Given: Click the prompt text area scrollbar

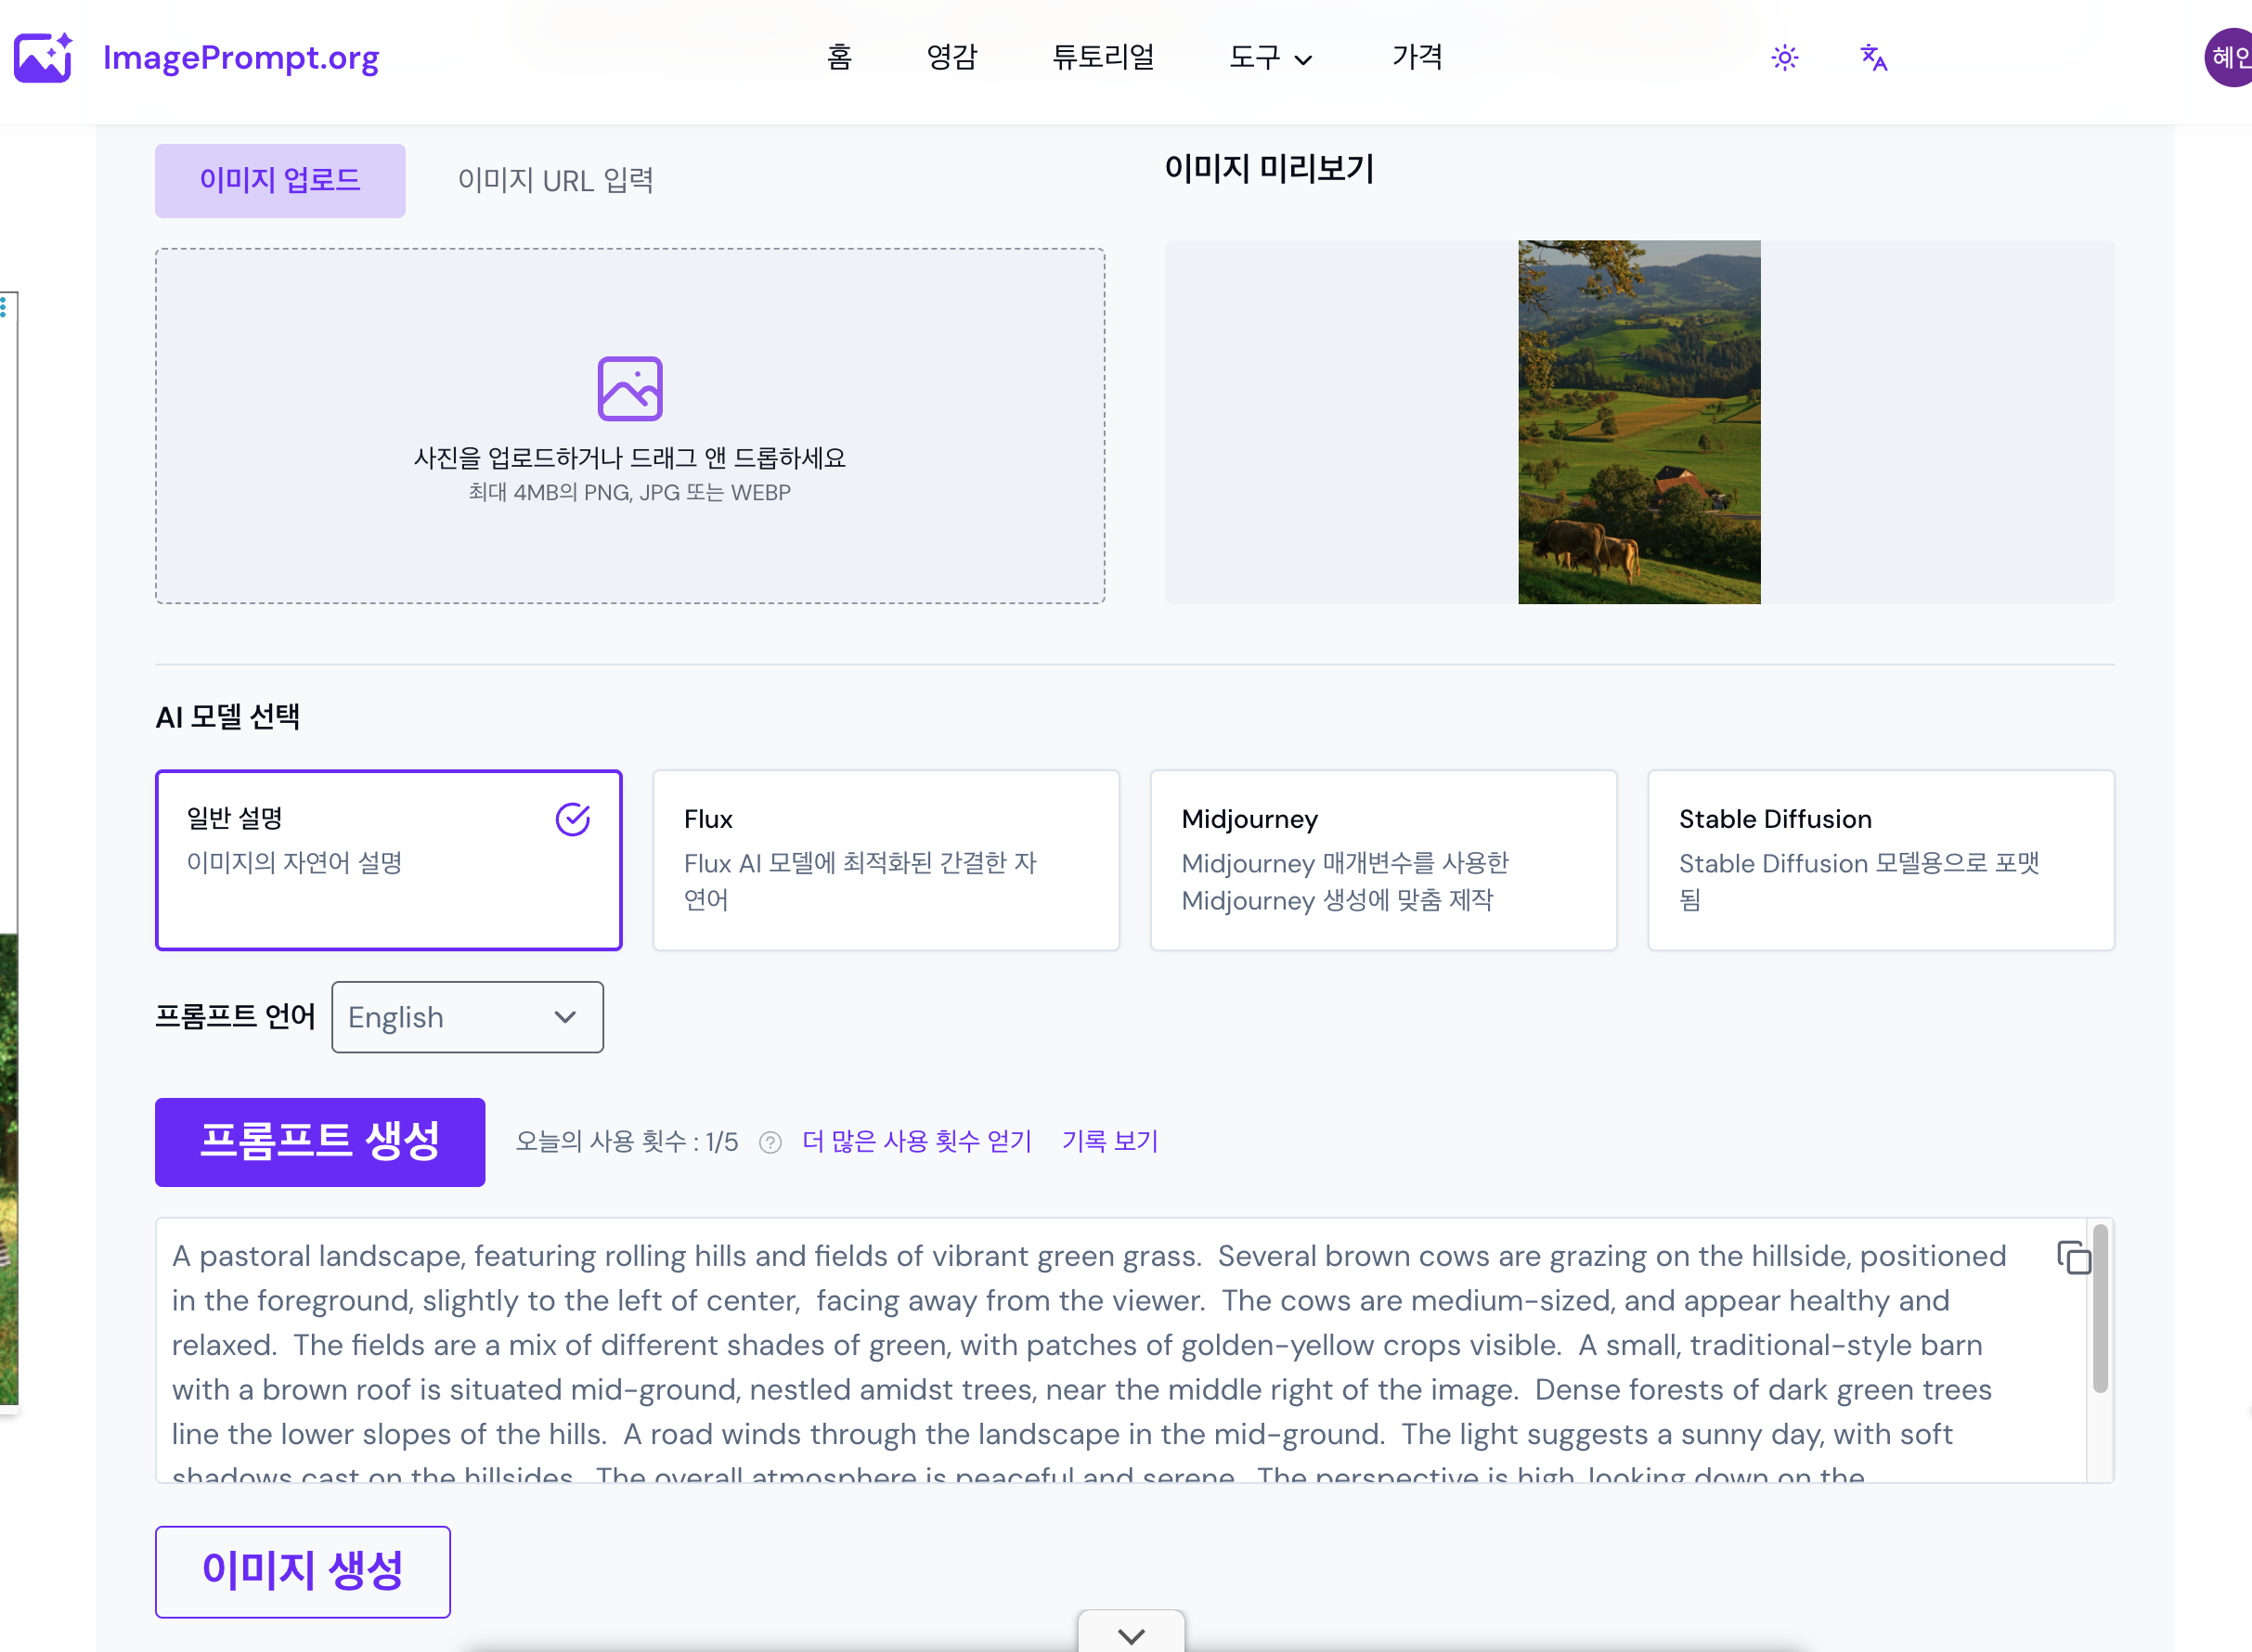Looking at the screenshot, I should (x=2099, y=1310).
